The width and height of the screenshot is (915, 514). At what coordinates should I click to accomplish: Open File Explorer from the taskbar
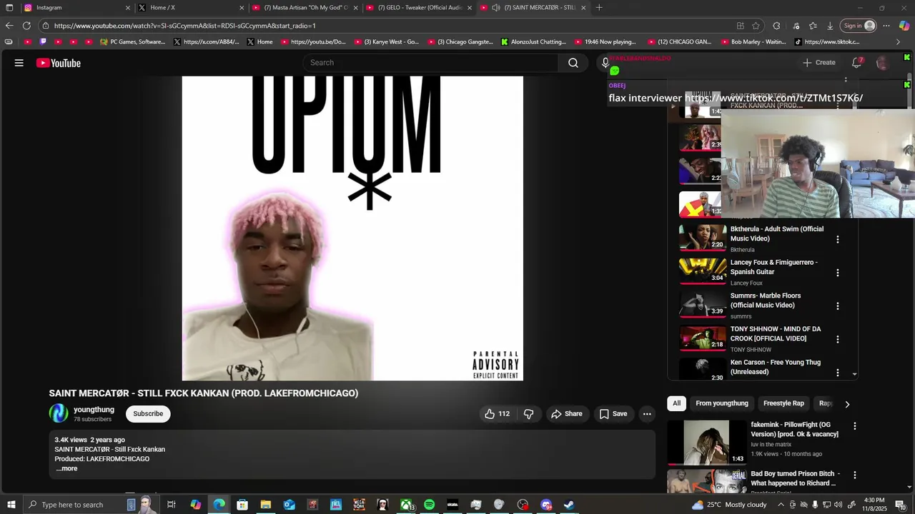[x=265, y=505]
